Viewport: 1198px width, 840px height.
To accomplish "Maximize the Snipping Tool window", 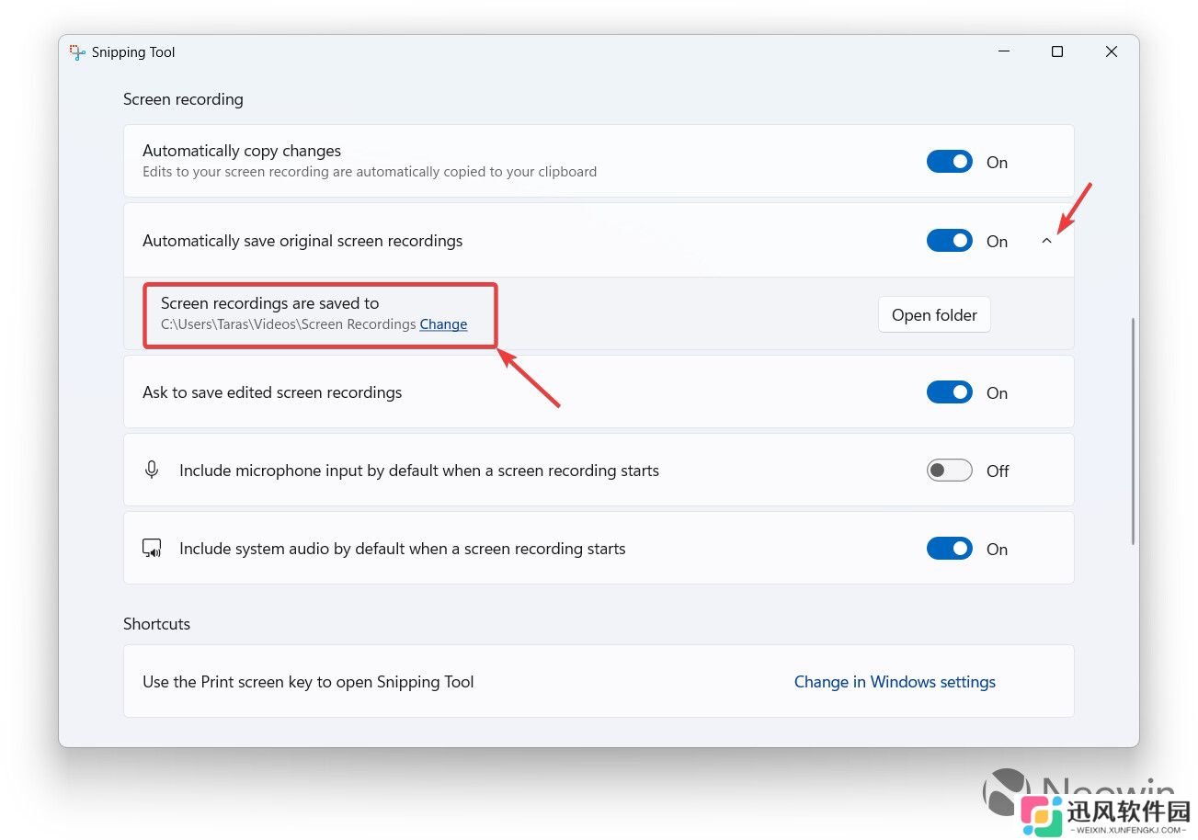I will point(1057,52).
